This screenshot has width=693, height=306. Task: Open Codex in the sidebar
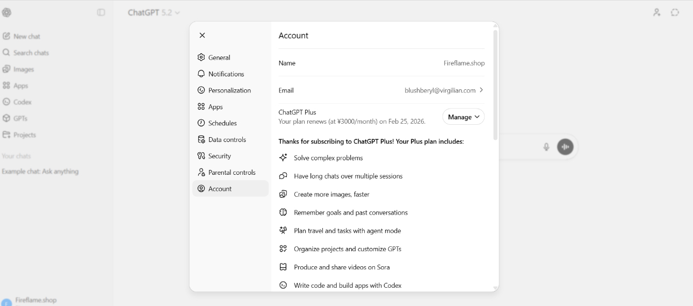click(x=17, y=102)
